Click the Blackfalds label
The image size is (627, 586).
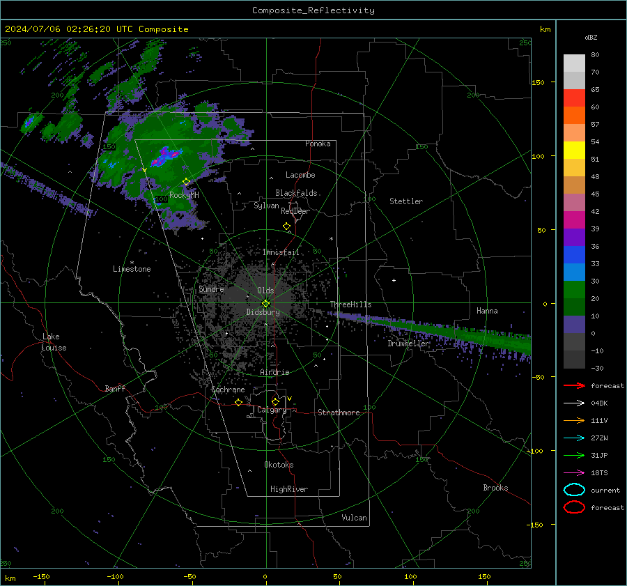pos(296,193)
